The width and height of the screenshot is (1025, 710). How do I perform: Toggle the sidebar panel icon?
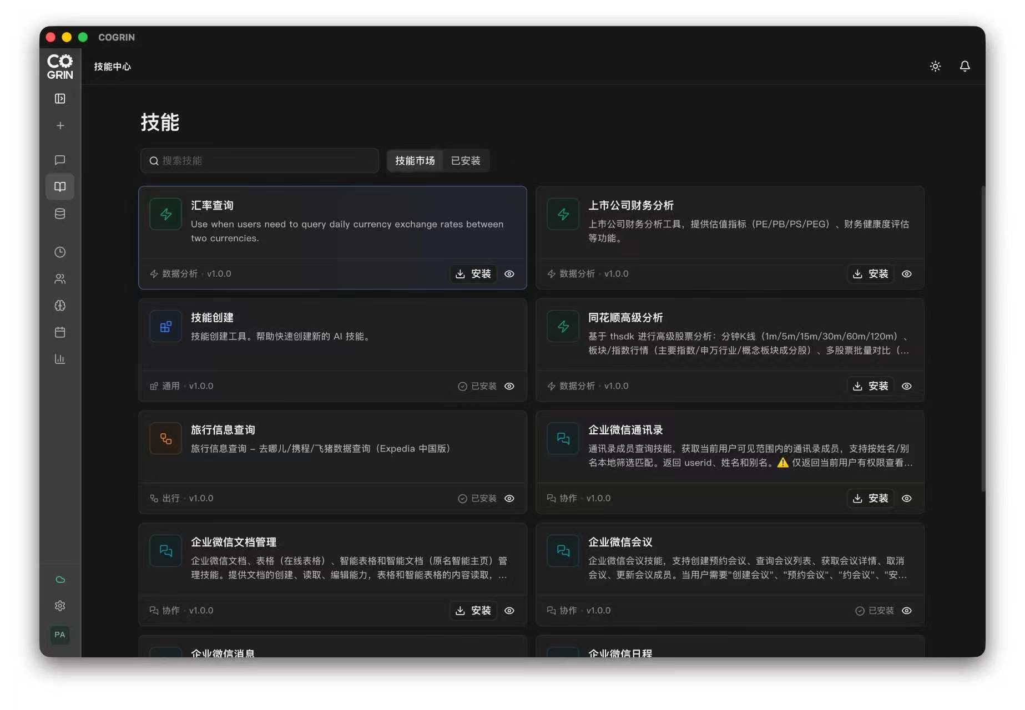[x=60, y=99]
